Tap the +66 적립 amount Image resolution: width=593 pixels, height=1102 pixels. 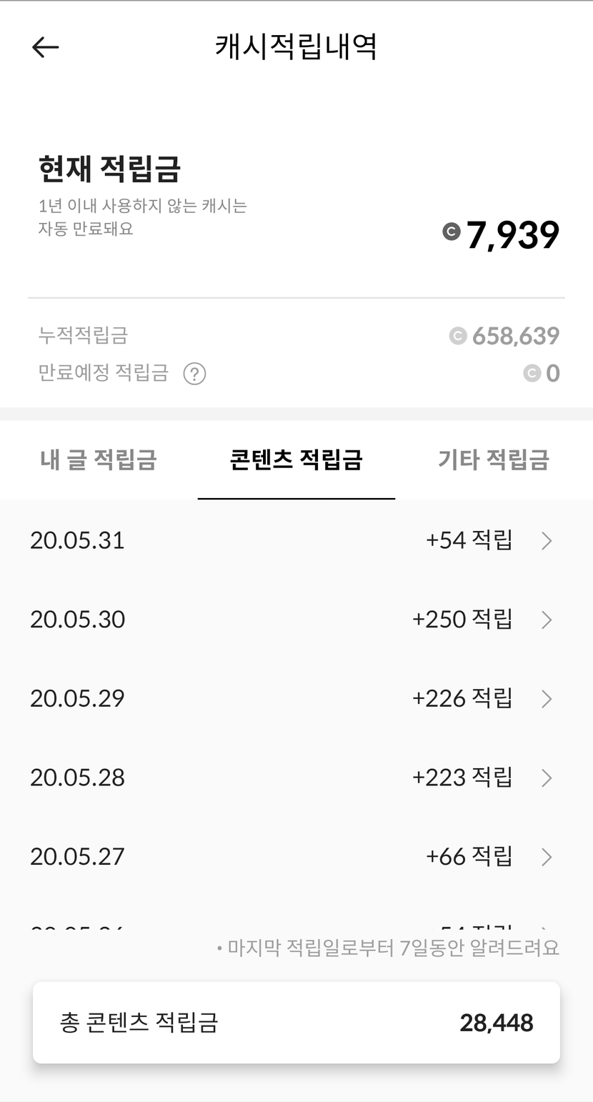coord(469,855)
